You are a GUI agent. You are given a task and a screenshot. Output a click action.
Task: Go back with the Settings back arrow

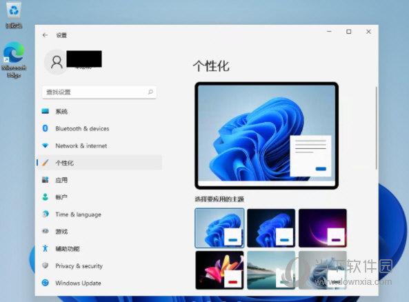(x=45, y=35)
